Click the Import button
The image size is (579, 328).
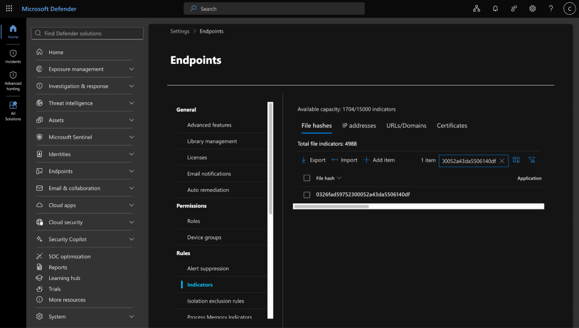pos(344,160)
